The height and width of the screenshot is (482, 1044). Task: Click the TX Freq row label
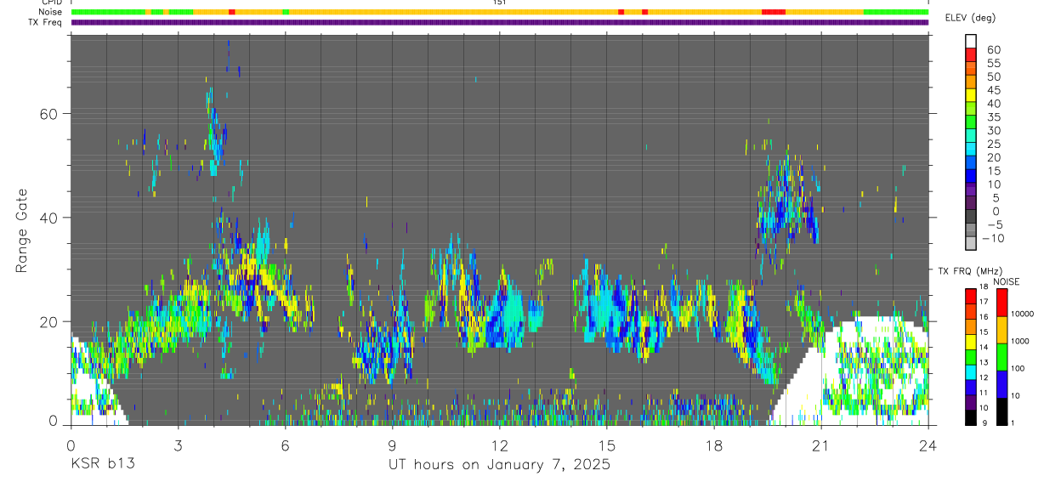pyautogui.click(x=45, y=22)
